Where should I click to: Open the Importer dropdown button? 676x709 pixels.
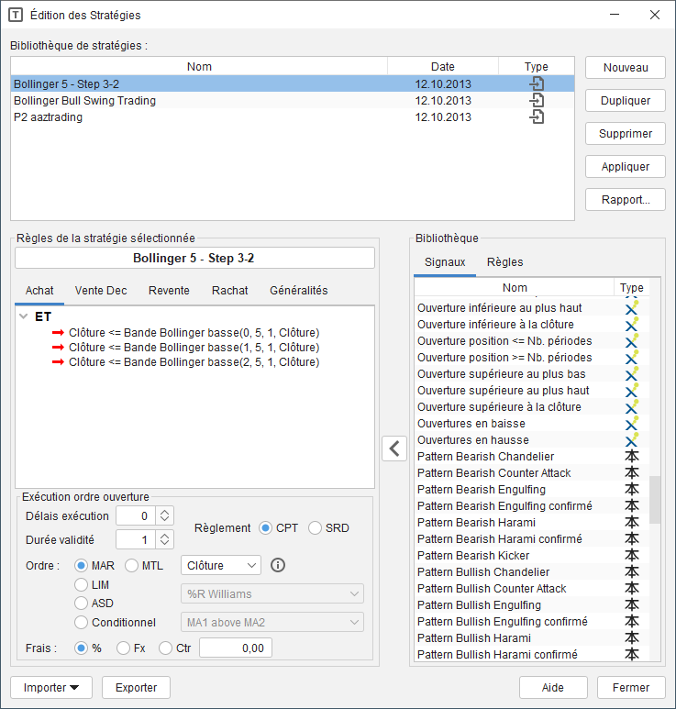point(50,687)
